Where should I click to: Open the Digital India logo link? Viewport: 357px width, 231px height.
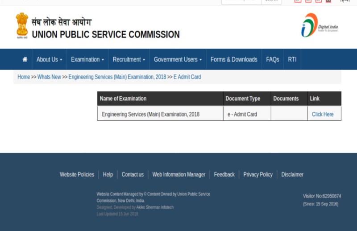tap(320, 25)
